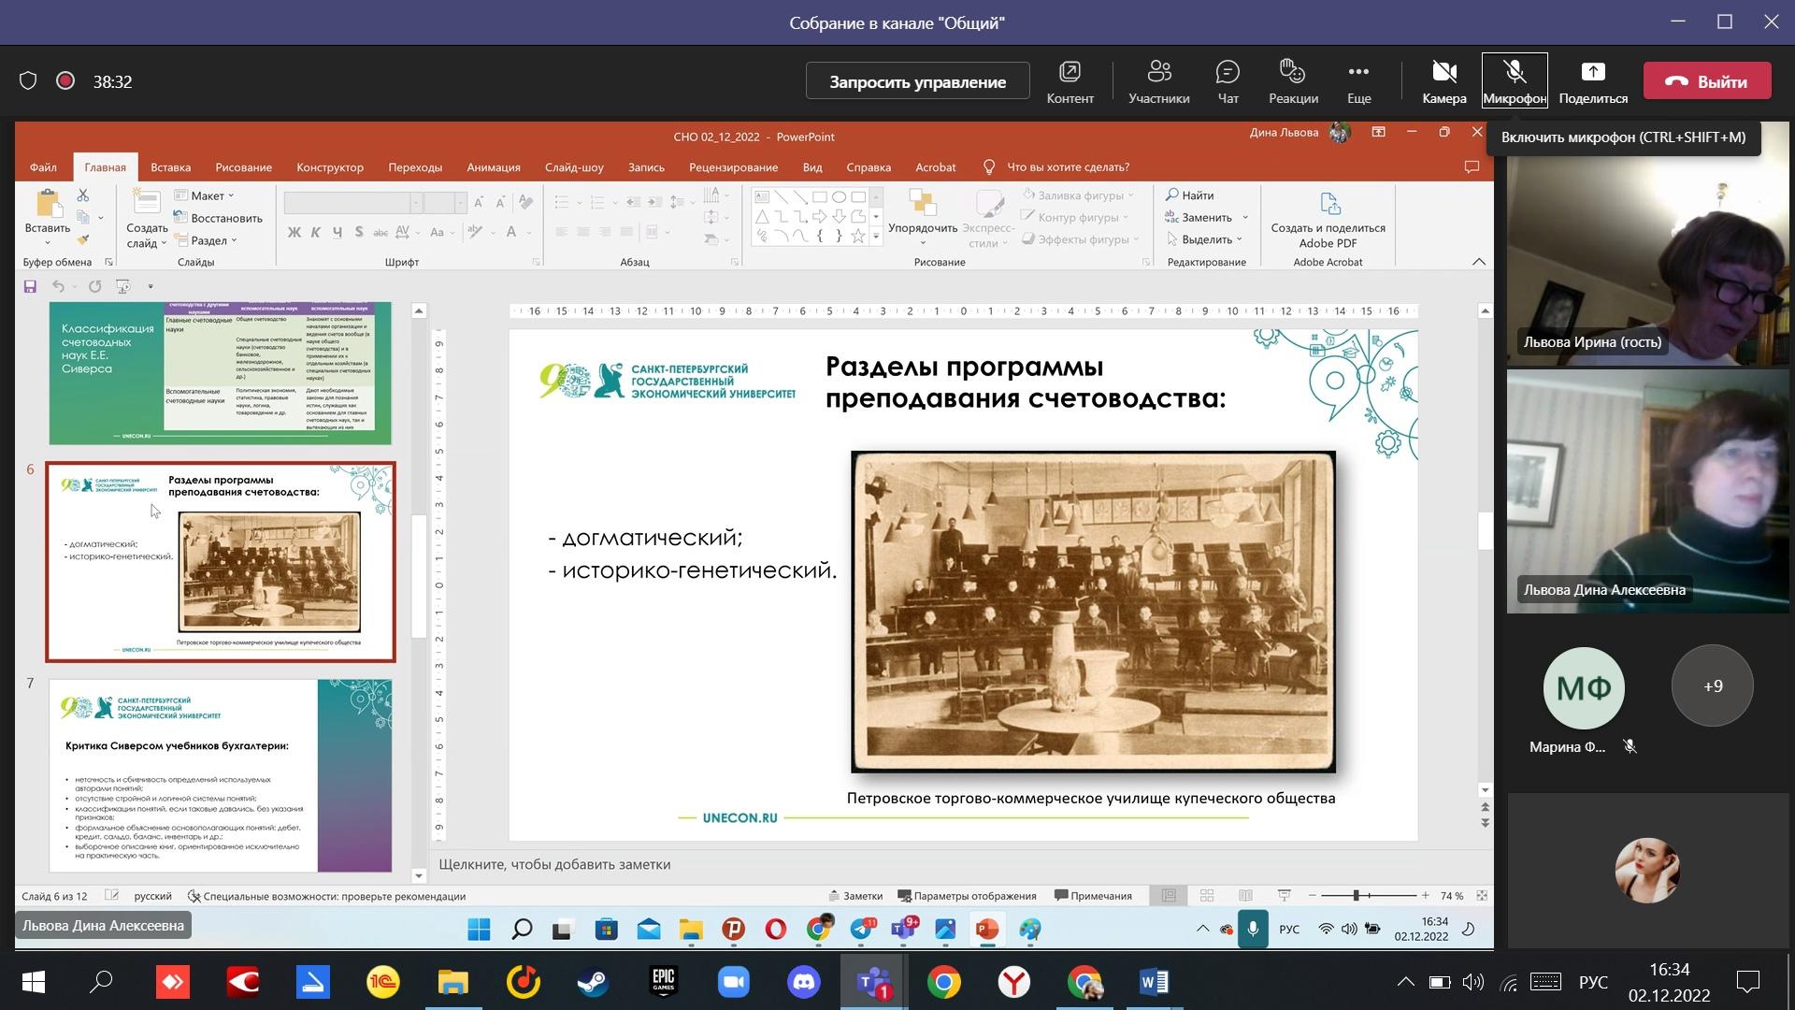This screenshot has height=1010, width=1795.
Task: Open the Анимация ribbon tab
Action: click(x=494, y=167)
